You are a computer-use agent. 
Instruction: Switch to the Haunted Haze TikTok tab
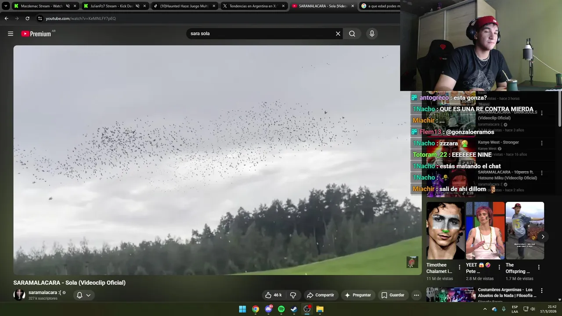coord(185,6)
